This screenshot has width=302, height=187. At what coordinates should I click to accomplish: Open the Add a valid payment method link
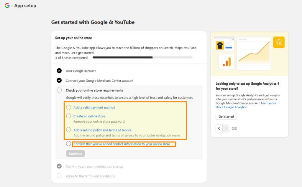(x=94, y=108)
